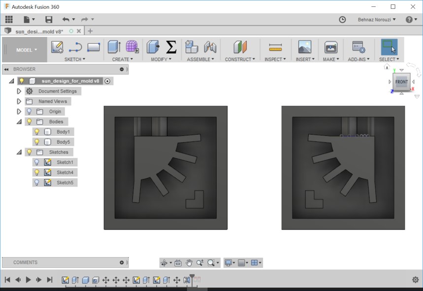Open CONSTRUCT menu
The image size is (423, 291).
[240, 59]
